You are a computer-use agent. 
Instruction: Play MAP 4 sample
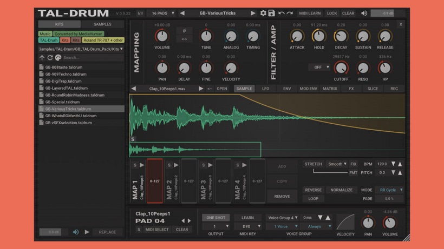244,165
